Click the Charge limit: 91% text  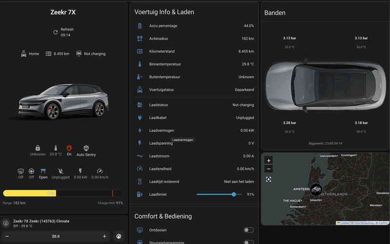coord(110,203)
